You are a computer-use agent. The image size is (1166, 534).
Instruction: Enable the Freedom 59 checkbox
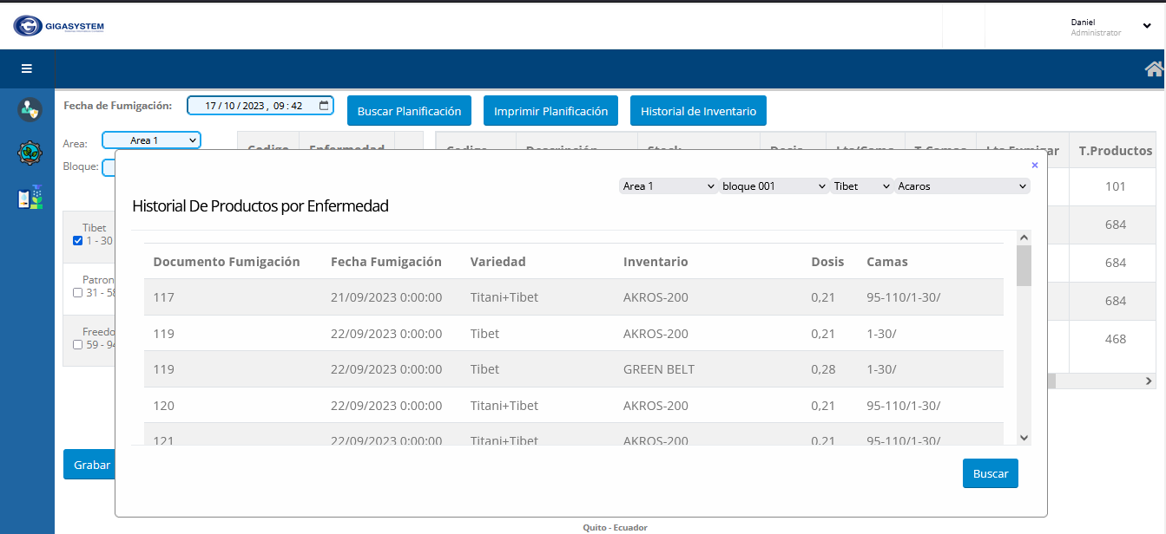78,345
